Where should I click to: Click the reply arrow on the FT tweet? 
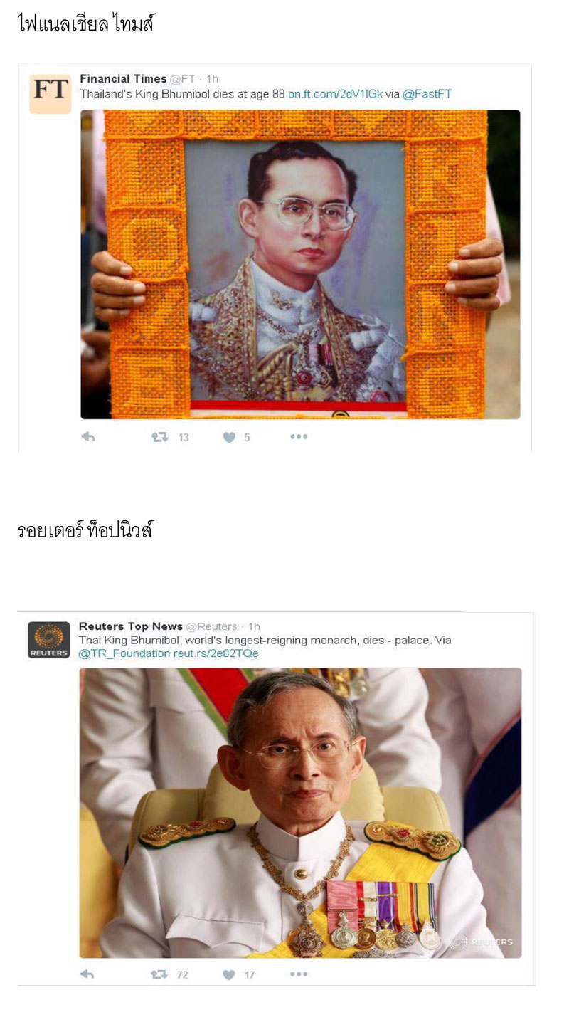click(88, 437)
